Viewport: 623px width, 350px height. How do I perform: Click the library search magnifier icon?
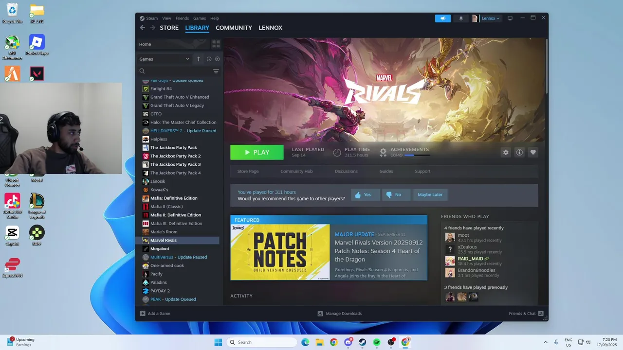point(142,71)
